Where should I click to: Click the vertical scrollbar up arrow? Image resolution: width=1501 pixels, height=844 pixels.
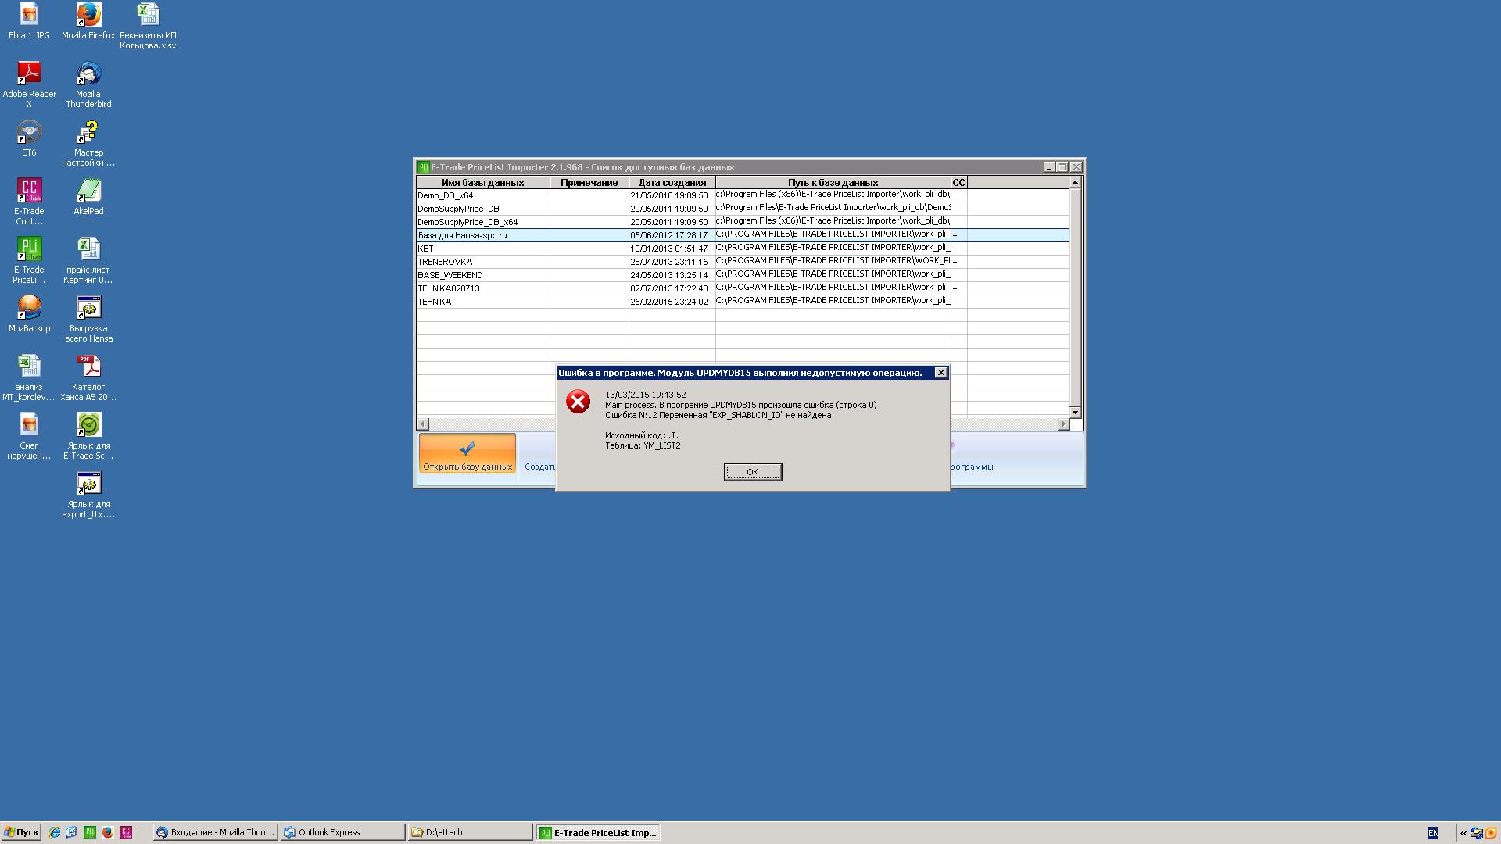coord(1076,182)
